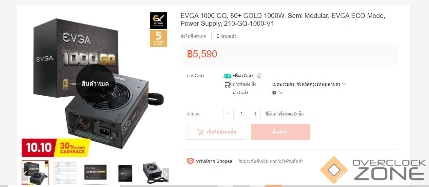Expand the delivery location dropdown
Viewport: 429px width, 187px height.
point(309,84)
